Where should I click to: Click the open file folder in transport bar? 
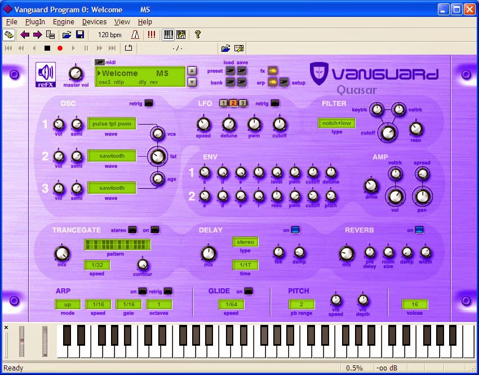[225, 48]
